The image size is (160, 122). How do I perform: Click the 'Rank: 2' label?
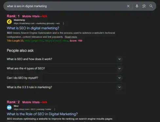point(13,102)
